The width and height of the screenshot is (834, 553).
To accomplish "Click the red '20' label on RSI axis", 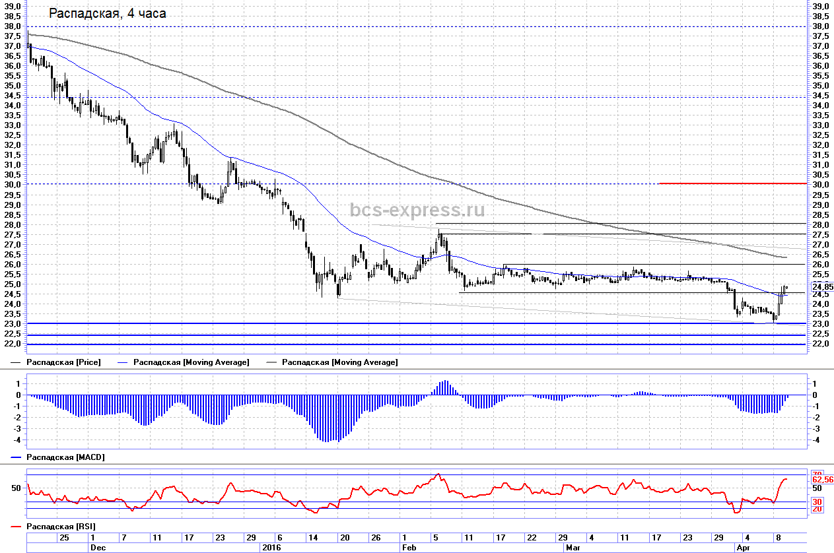I will coord(817,509).
